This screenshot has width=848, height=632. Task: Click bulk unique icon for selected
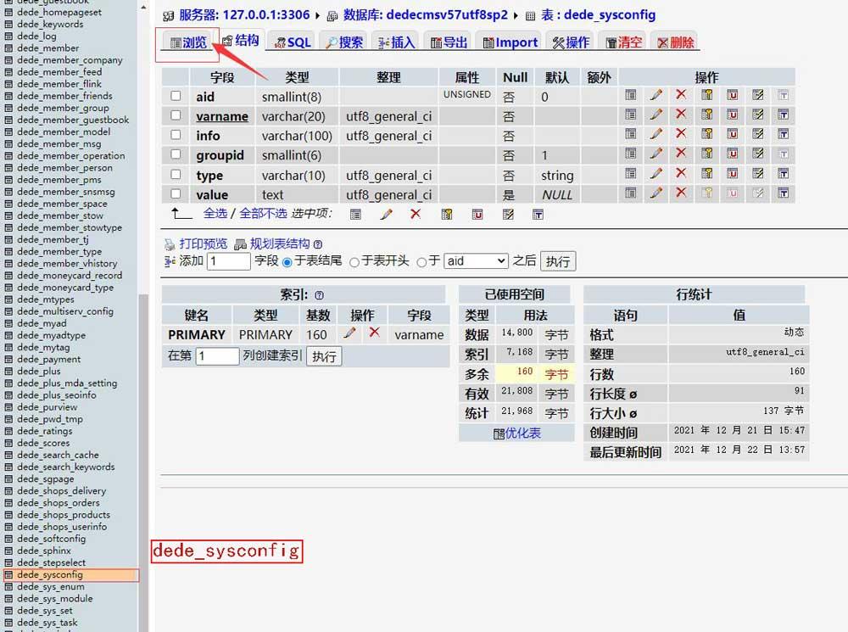477,215
